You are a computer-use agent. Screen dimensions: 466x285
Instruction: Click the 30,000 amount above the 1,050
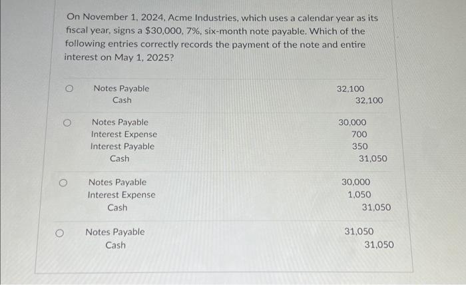[355, 182]
